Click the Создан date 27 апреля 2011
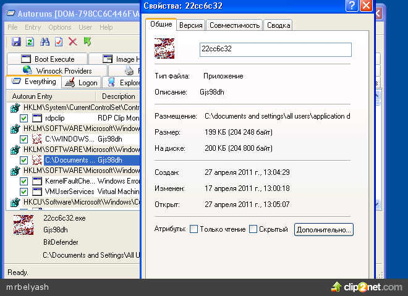The height and width of the screenshot is (296, 408). 247,172
